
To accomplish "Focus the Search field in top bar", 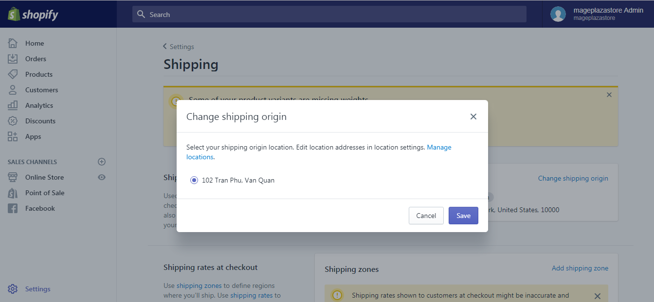I will point(329,14).
